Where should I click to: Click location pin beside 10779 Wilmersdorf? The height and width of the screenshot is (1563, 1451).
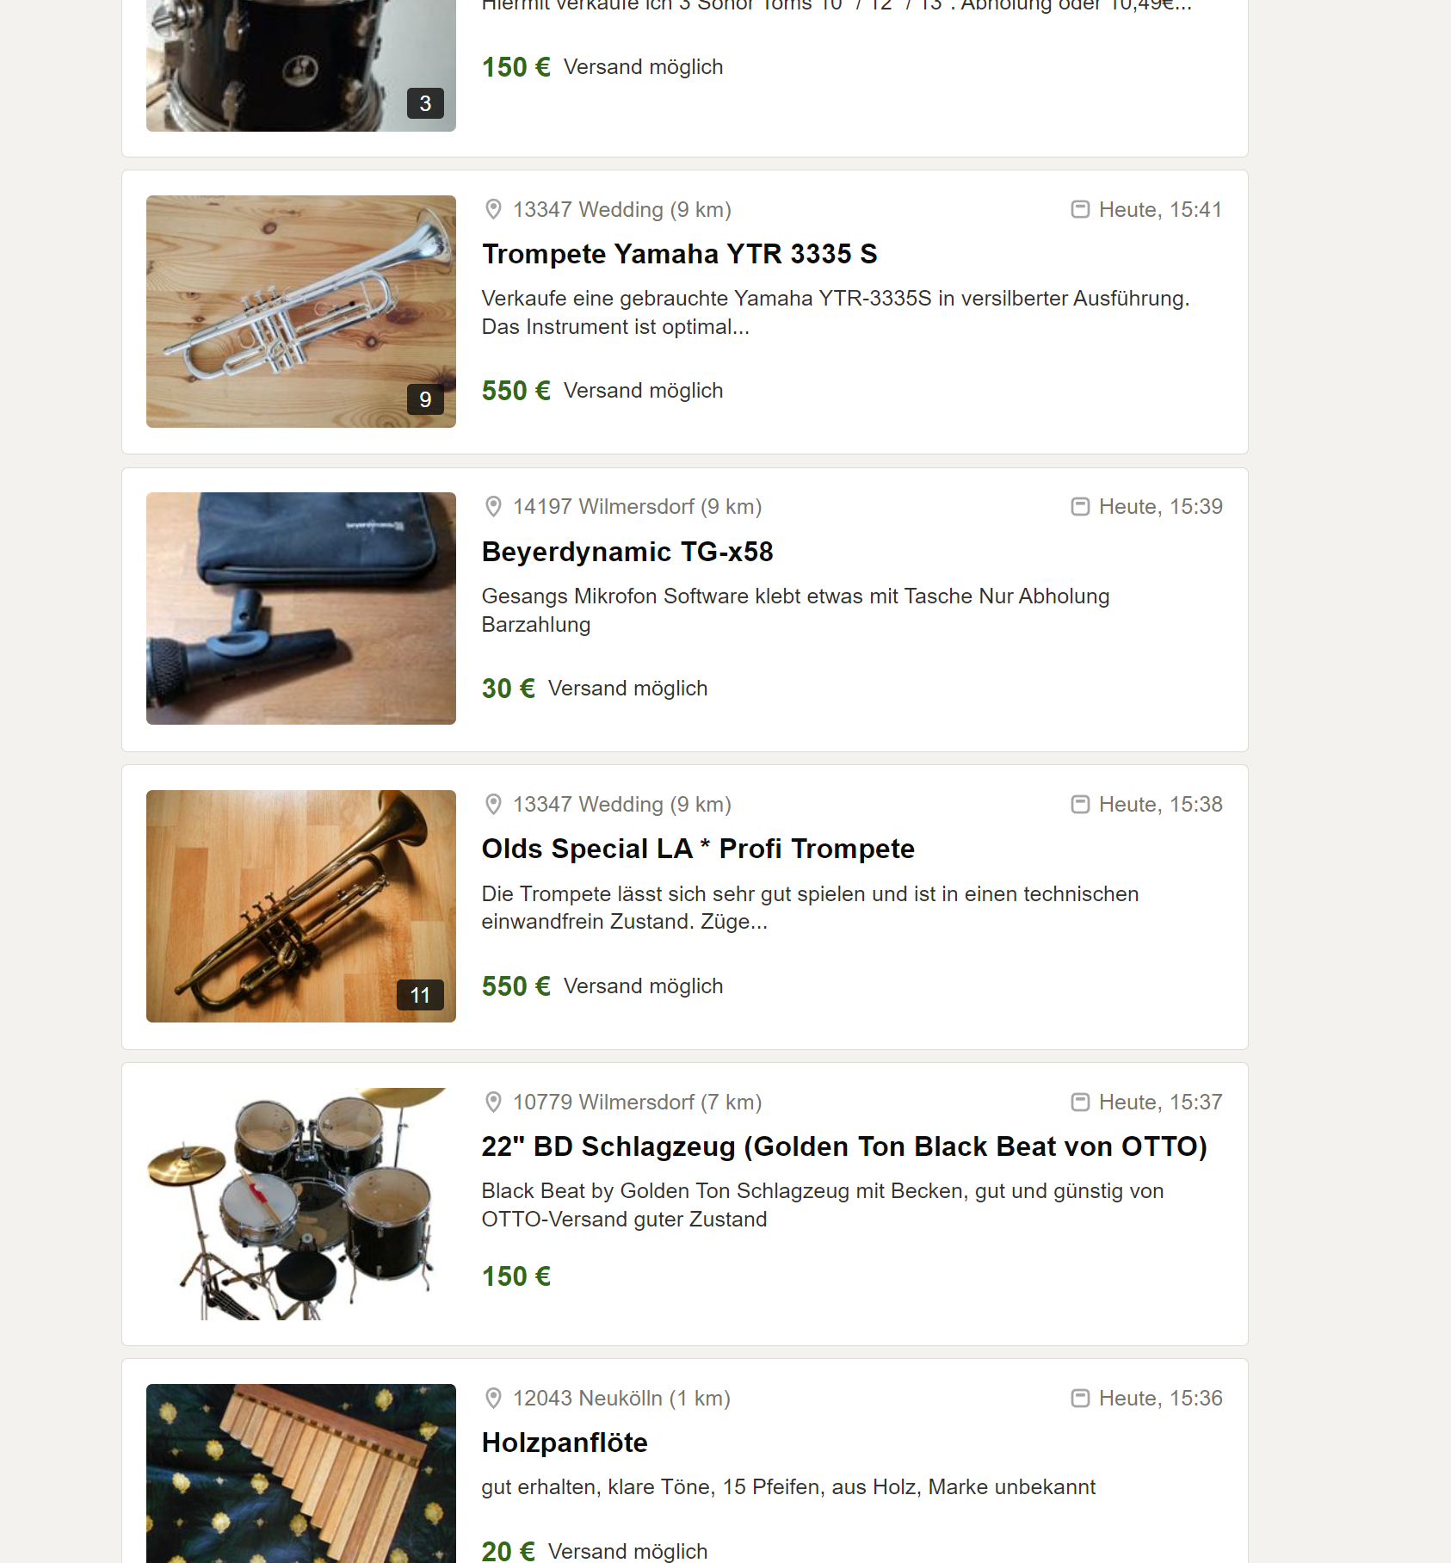(493, 1102)
